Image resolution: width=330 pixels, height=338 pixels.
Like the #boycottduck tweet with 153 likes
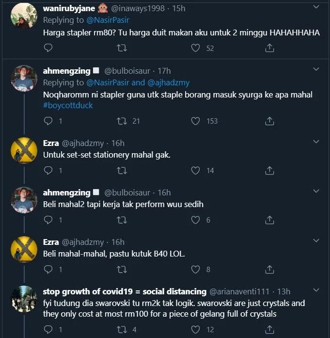195,121
